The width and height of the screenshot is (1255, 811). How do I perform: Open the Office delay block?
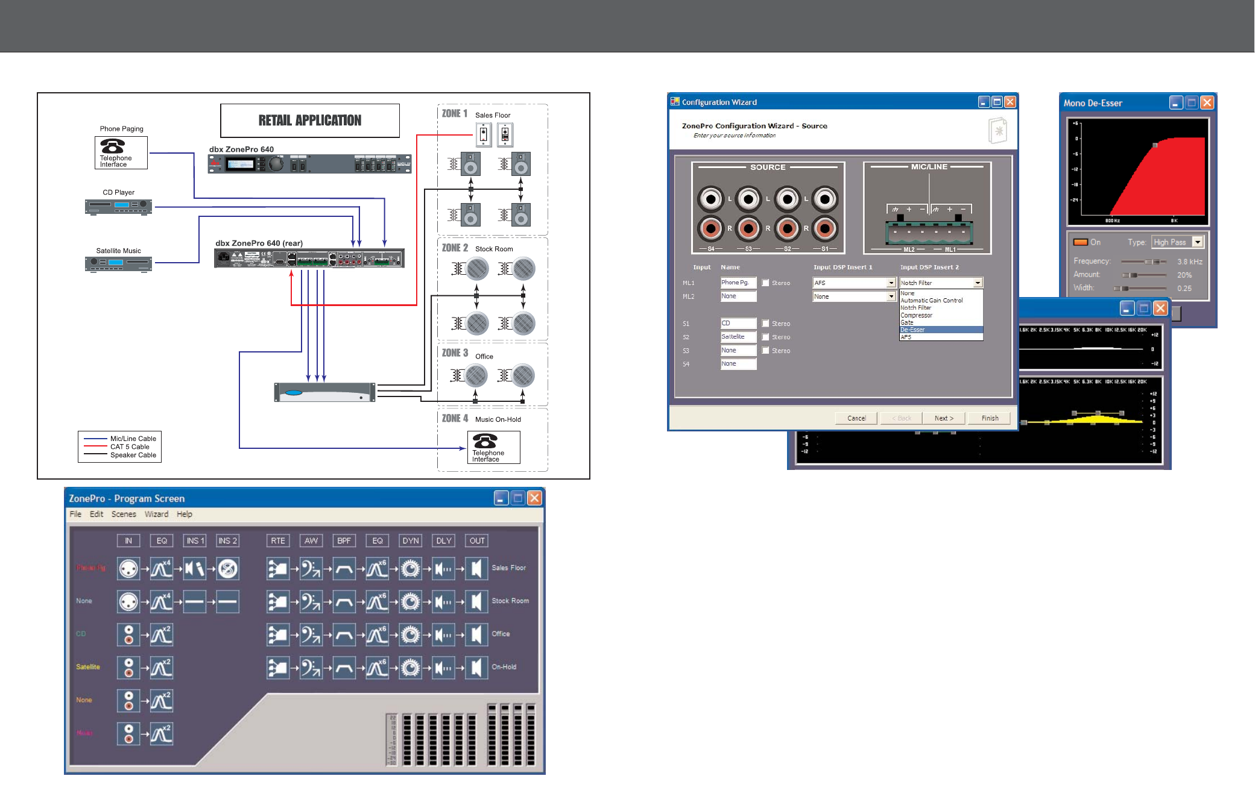[x=444, y=634]
